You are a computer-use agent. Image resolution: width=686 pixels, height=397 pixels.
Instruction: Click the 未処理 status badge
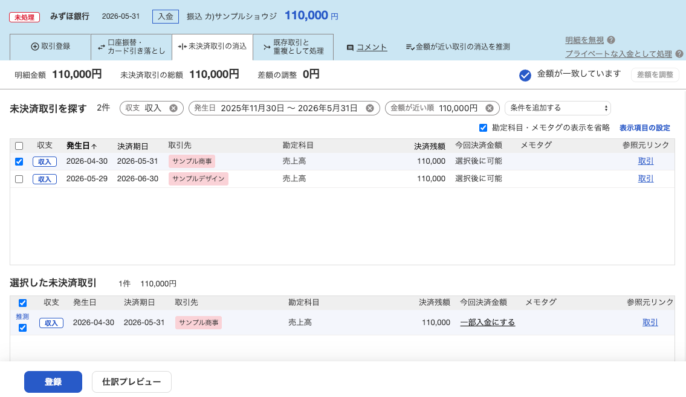point(25,17)
